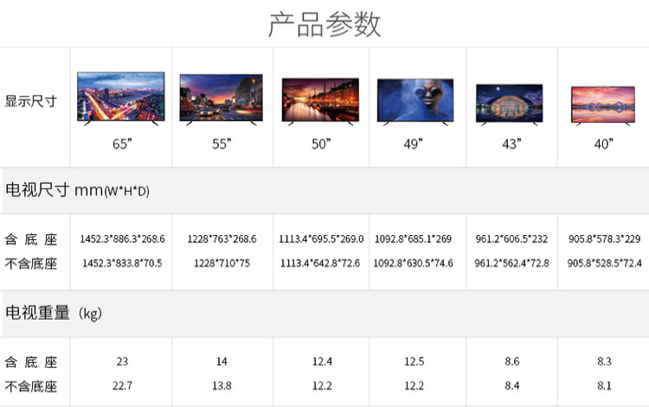The image size is (649, 407).
Task: Select the 显示尺寸 row label
Action: [31, 101]
